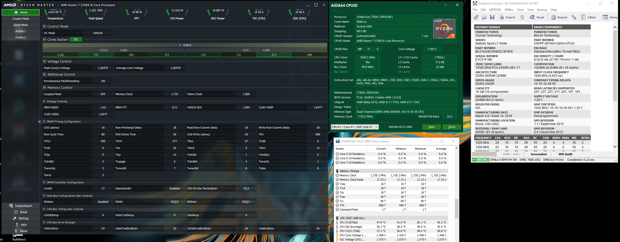Open the Editor in Thaiphoon Burner toolbar

pyautogui.click(x=589, y=17)
